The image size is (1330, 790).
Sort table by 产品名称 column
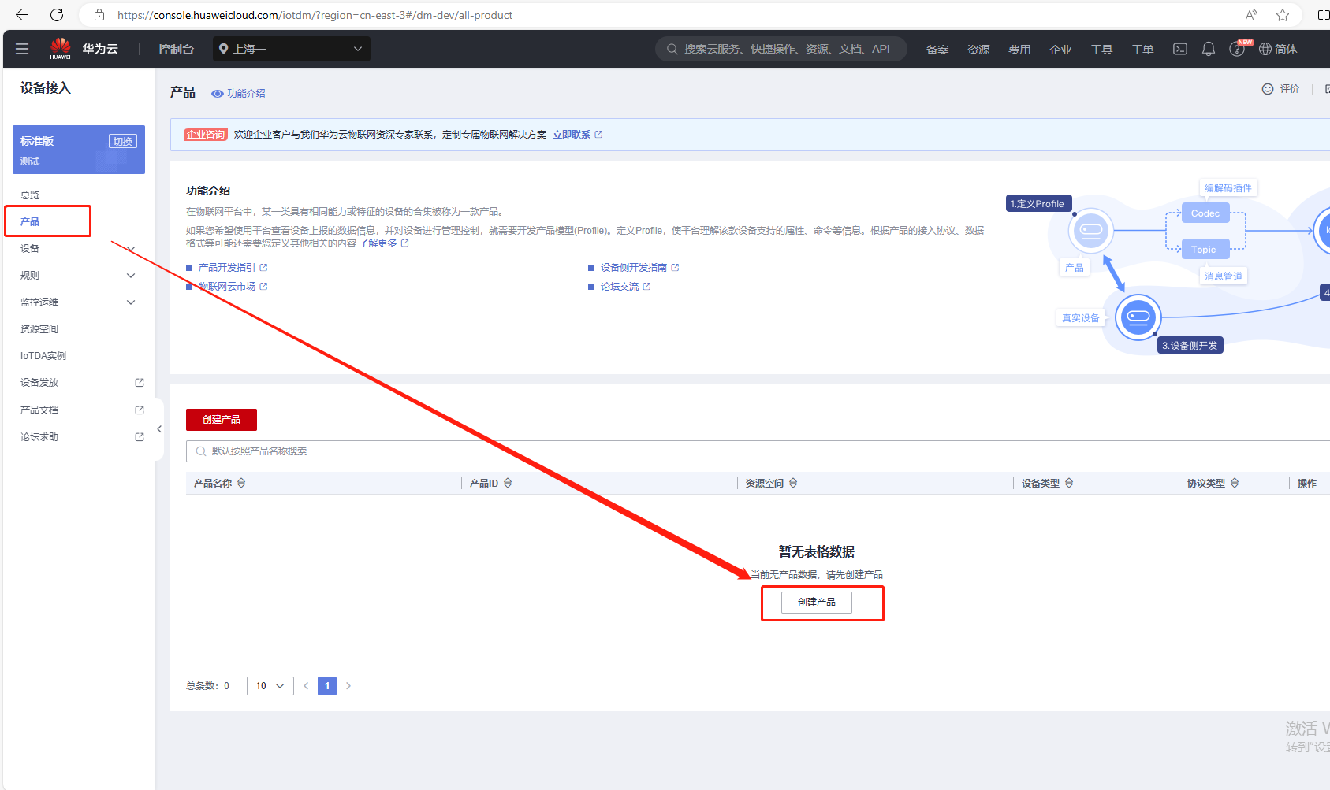click(x=241, y=483)
